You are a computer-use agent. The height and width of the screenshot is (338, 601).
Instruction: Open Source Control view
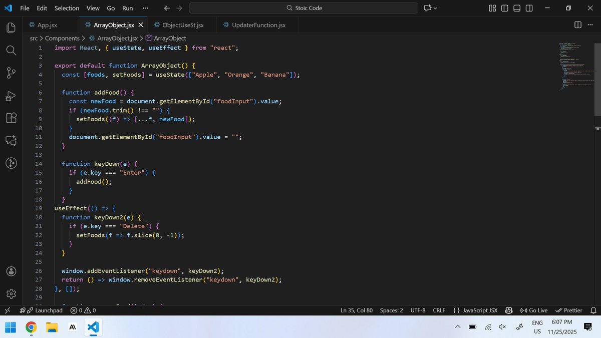click(x=11, y=73)
